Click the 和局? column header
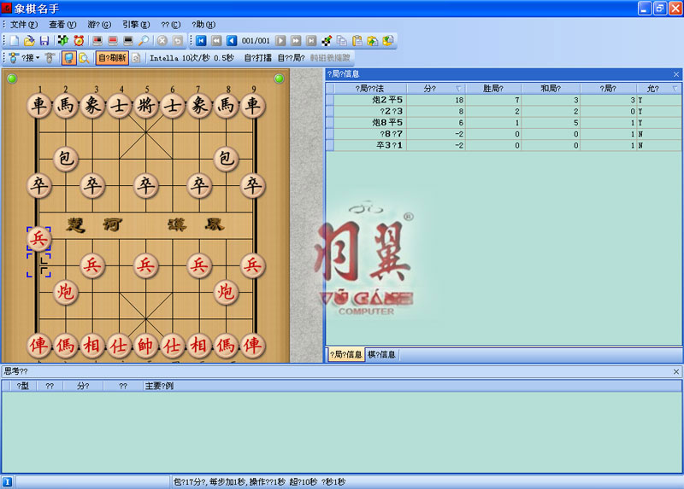This screenshot has width=684, height=489. (x=551, y=89)
